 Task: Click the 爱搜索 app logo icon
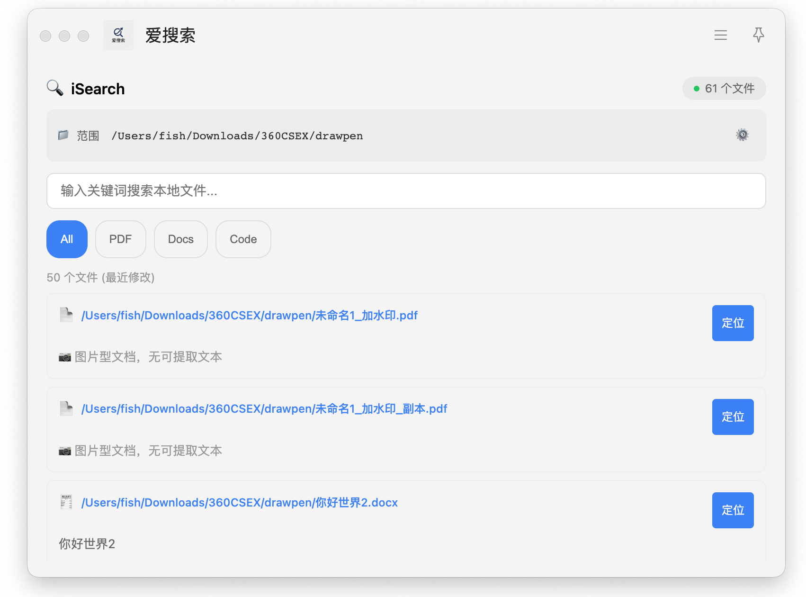pos(118,35)
